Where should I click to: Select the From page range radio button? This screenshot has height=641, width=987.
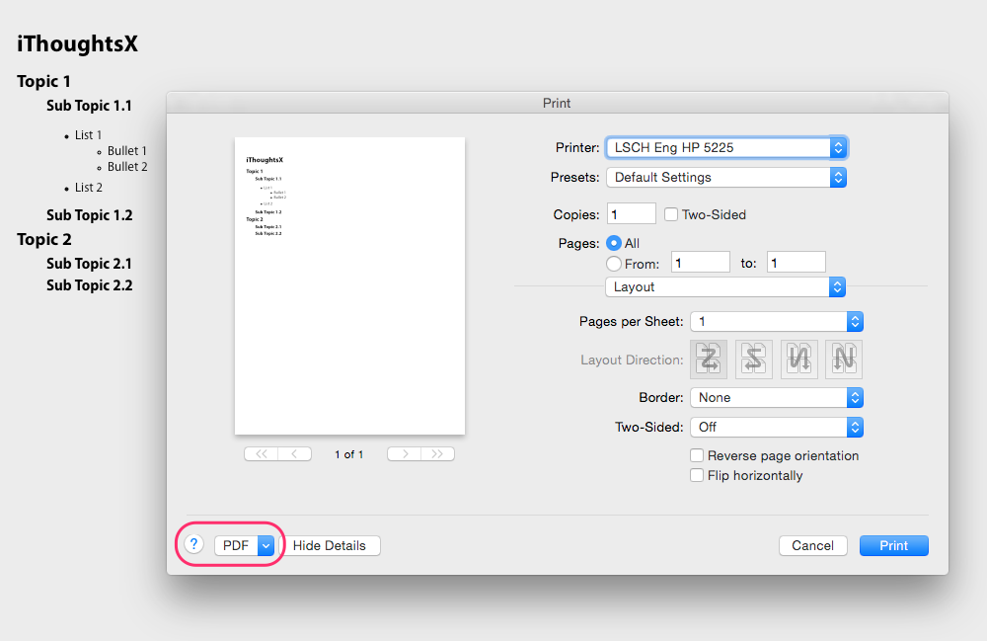click(614, 264)
